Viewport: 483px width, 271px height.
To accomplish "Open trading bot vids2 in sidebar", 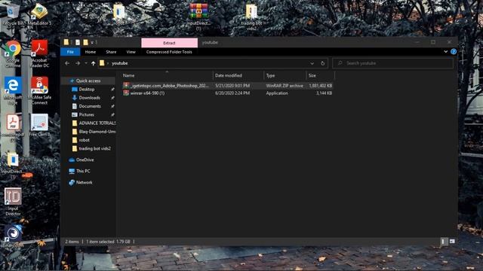I will coord(94,148).
